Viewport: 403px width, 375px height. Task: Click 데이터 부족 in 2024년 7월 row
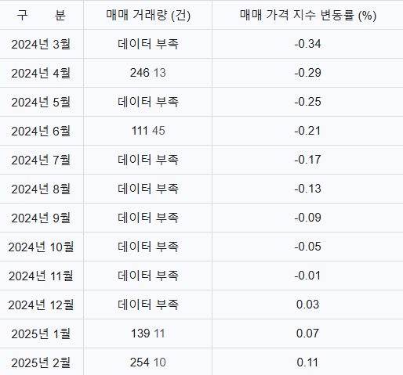(148, 160)
